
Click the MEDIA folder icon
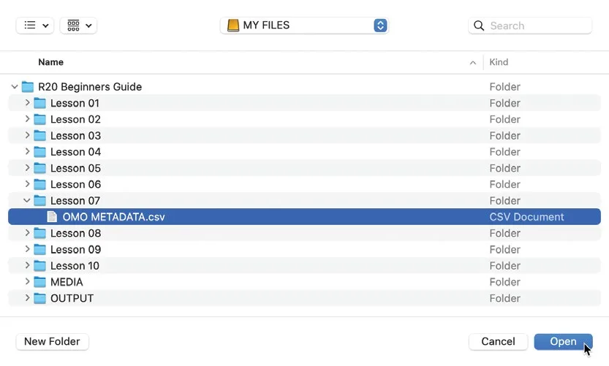coord(39,282)
